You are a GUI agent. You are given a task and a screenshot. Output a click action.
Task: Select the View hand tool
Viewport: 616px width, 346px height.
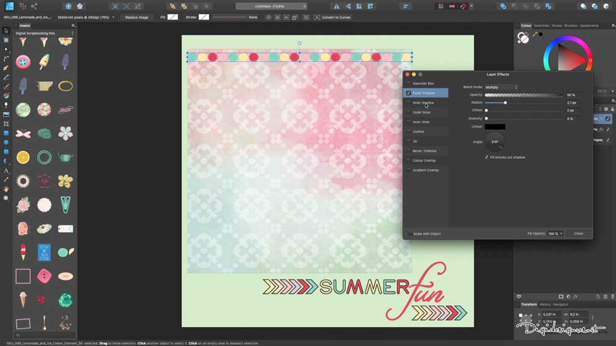pyautogui.click(x=6, y=189)
